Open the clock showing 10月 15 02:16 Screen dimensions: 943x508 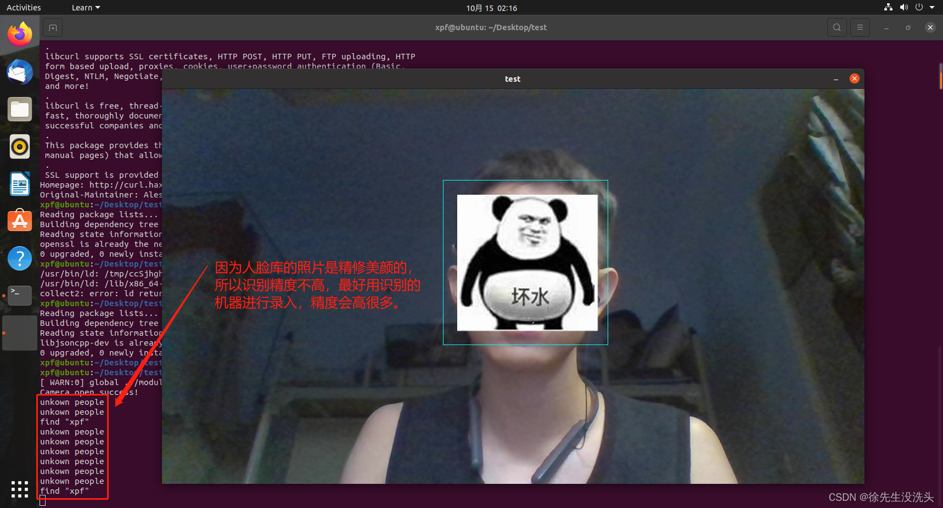(491, 8)
